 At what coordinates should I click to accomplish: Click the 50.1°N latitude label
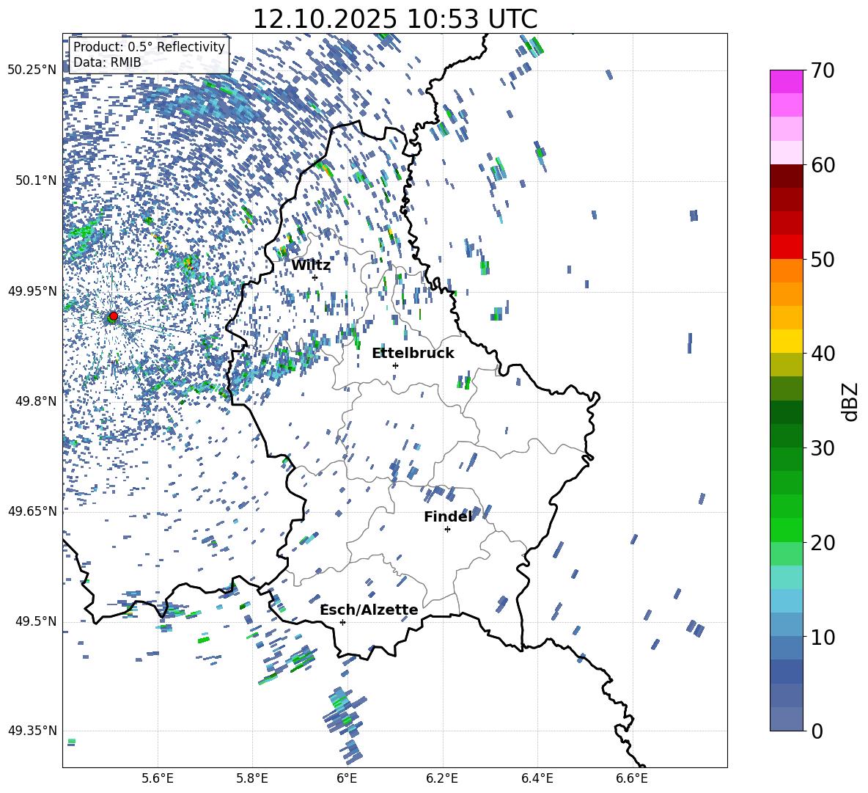pos(37,180)
